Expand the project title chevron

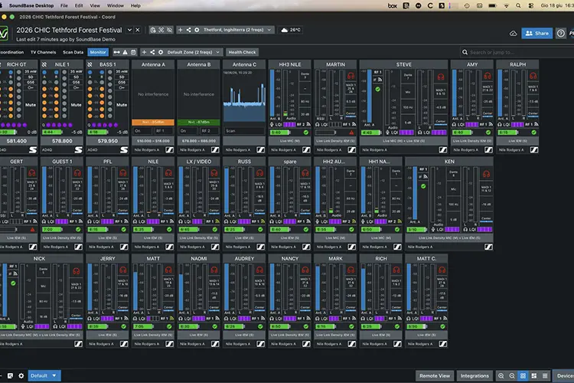pos(129,30)
